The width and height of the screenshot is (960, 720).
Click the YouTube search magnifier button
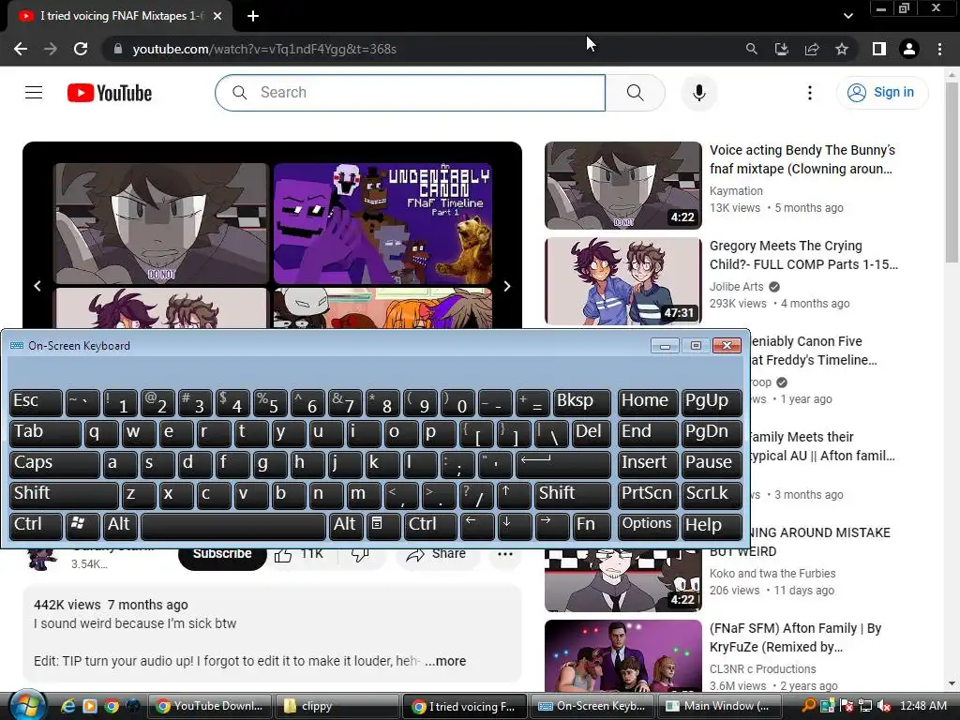point(636,93)
